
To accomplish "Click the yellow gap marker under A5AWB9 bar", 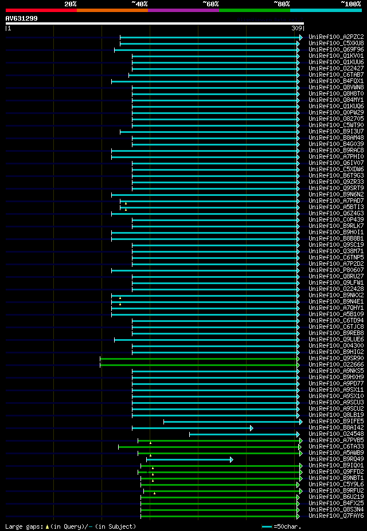I will pyautogui.click(x=150, y=455).
